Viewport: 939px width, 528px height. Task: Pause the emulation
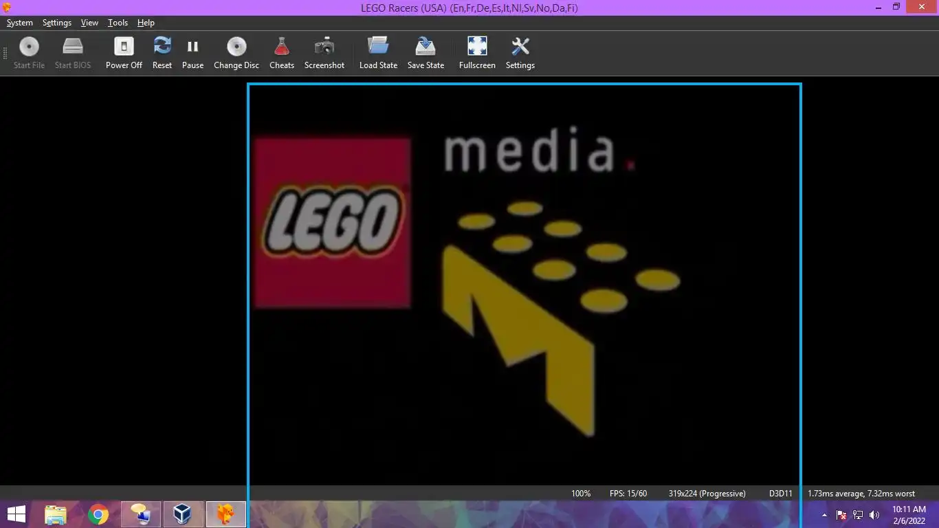click(x=192, y=53)
